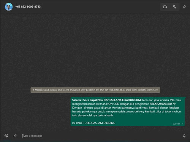Viewport: 190px width, 142px height.
Task: Select the end-to-end encryption notice
Action: click(95, 90)
